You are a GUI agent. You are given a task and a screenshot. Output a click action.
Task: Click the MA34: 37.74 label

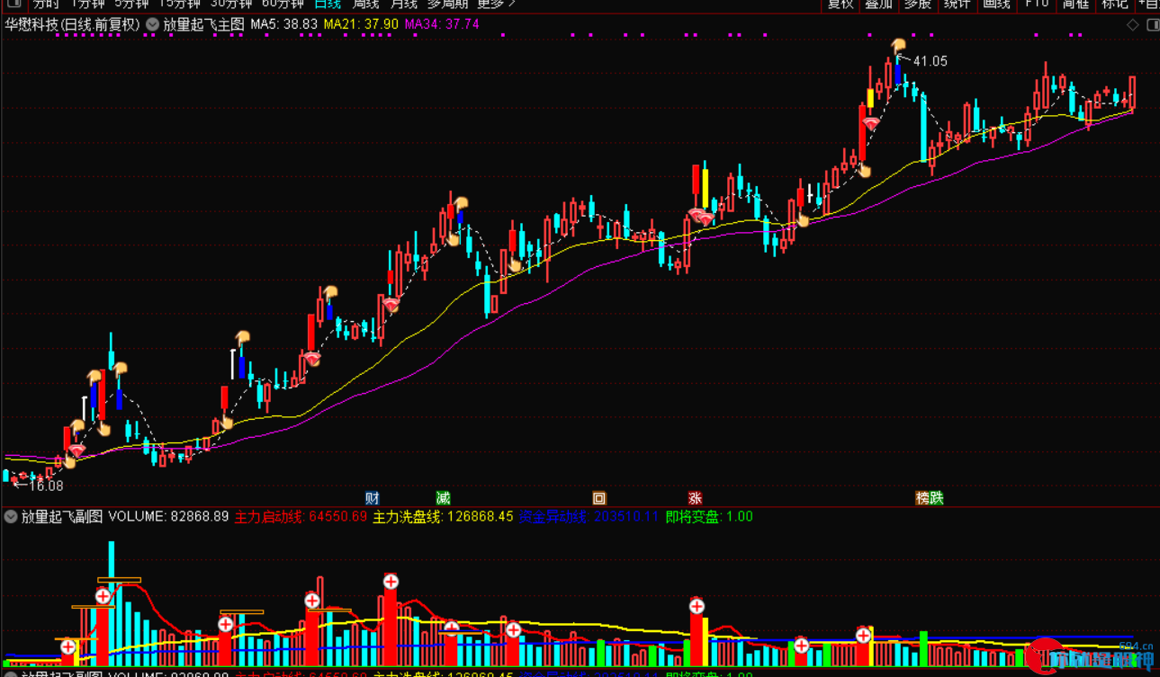point(442,25)
